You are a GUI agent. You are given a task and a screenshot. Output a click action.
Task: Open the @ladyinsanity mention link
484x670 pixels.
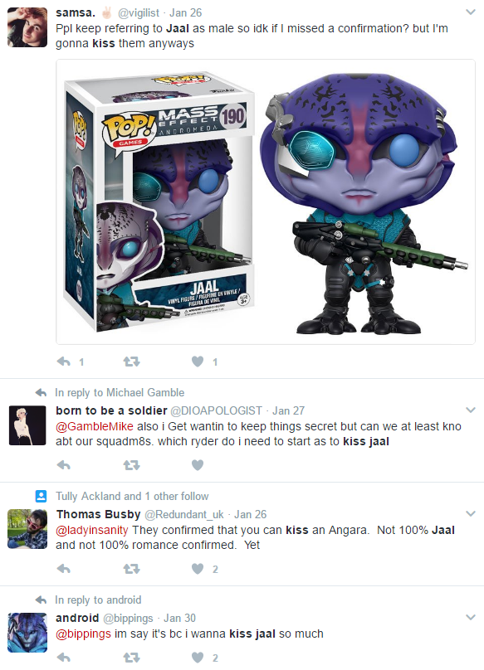click(x=92, y=530)
